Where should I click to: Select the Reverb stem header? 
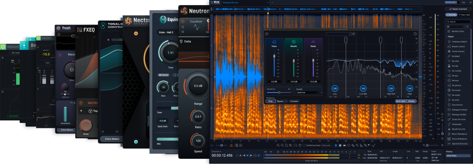294,44
